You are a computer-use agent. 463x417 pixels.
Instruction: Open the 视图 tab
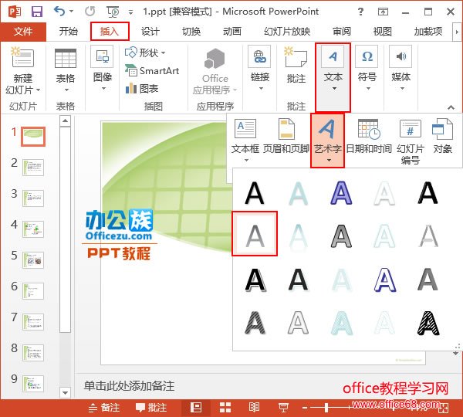pos(383,32)
